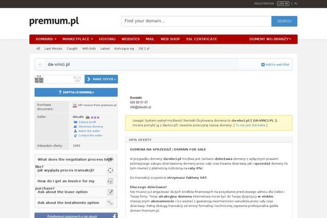This screenshot has width=327, height=218.
Task: Click the info@dstudio.pl contact email
Action: pyautogui.click(x=141, y=107)
